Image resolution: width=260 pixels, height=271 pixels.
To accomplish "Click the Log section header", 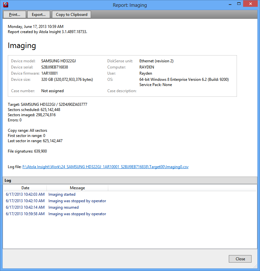I will 130,180.
